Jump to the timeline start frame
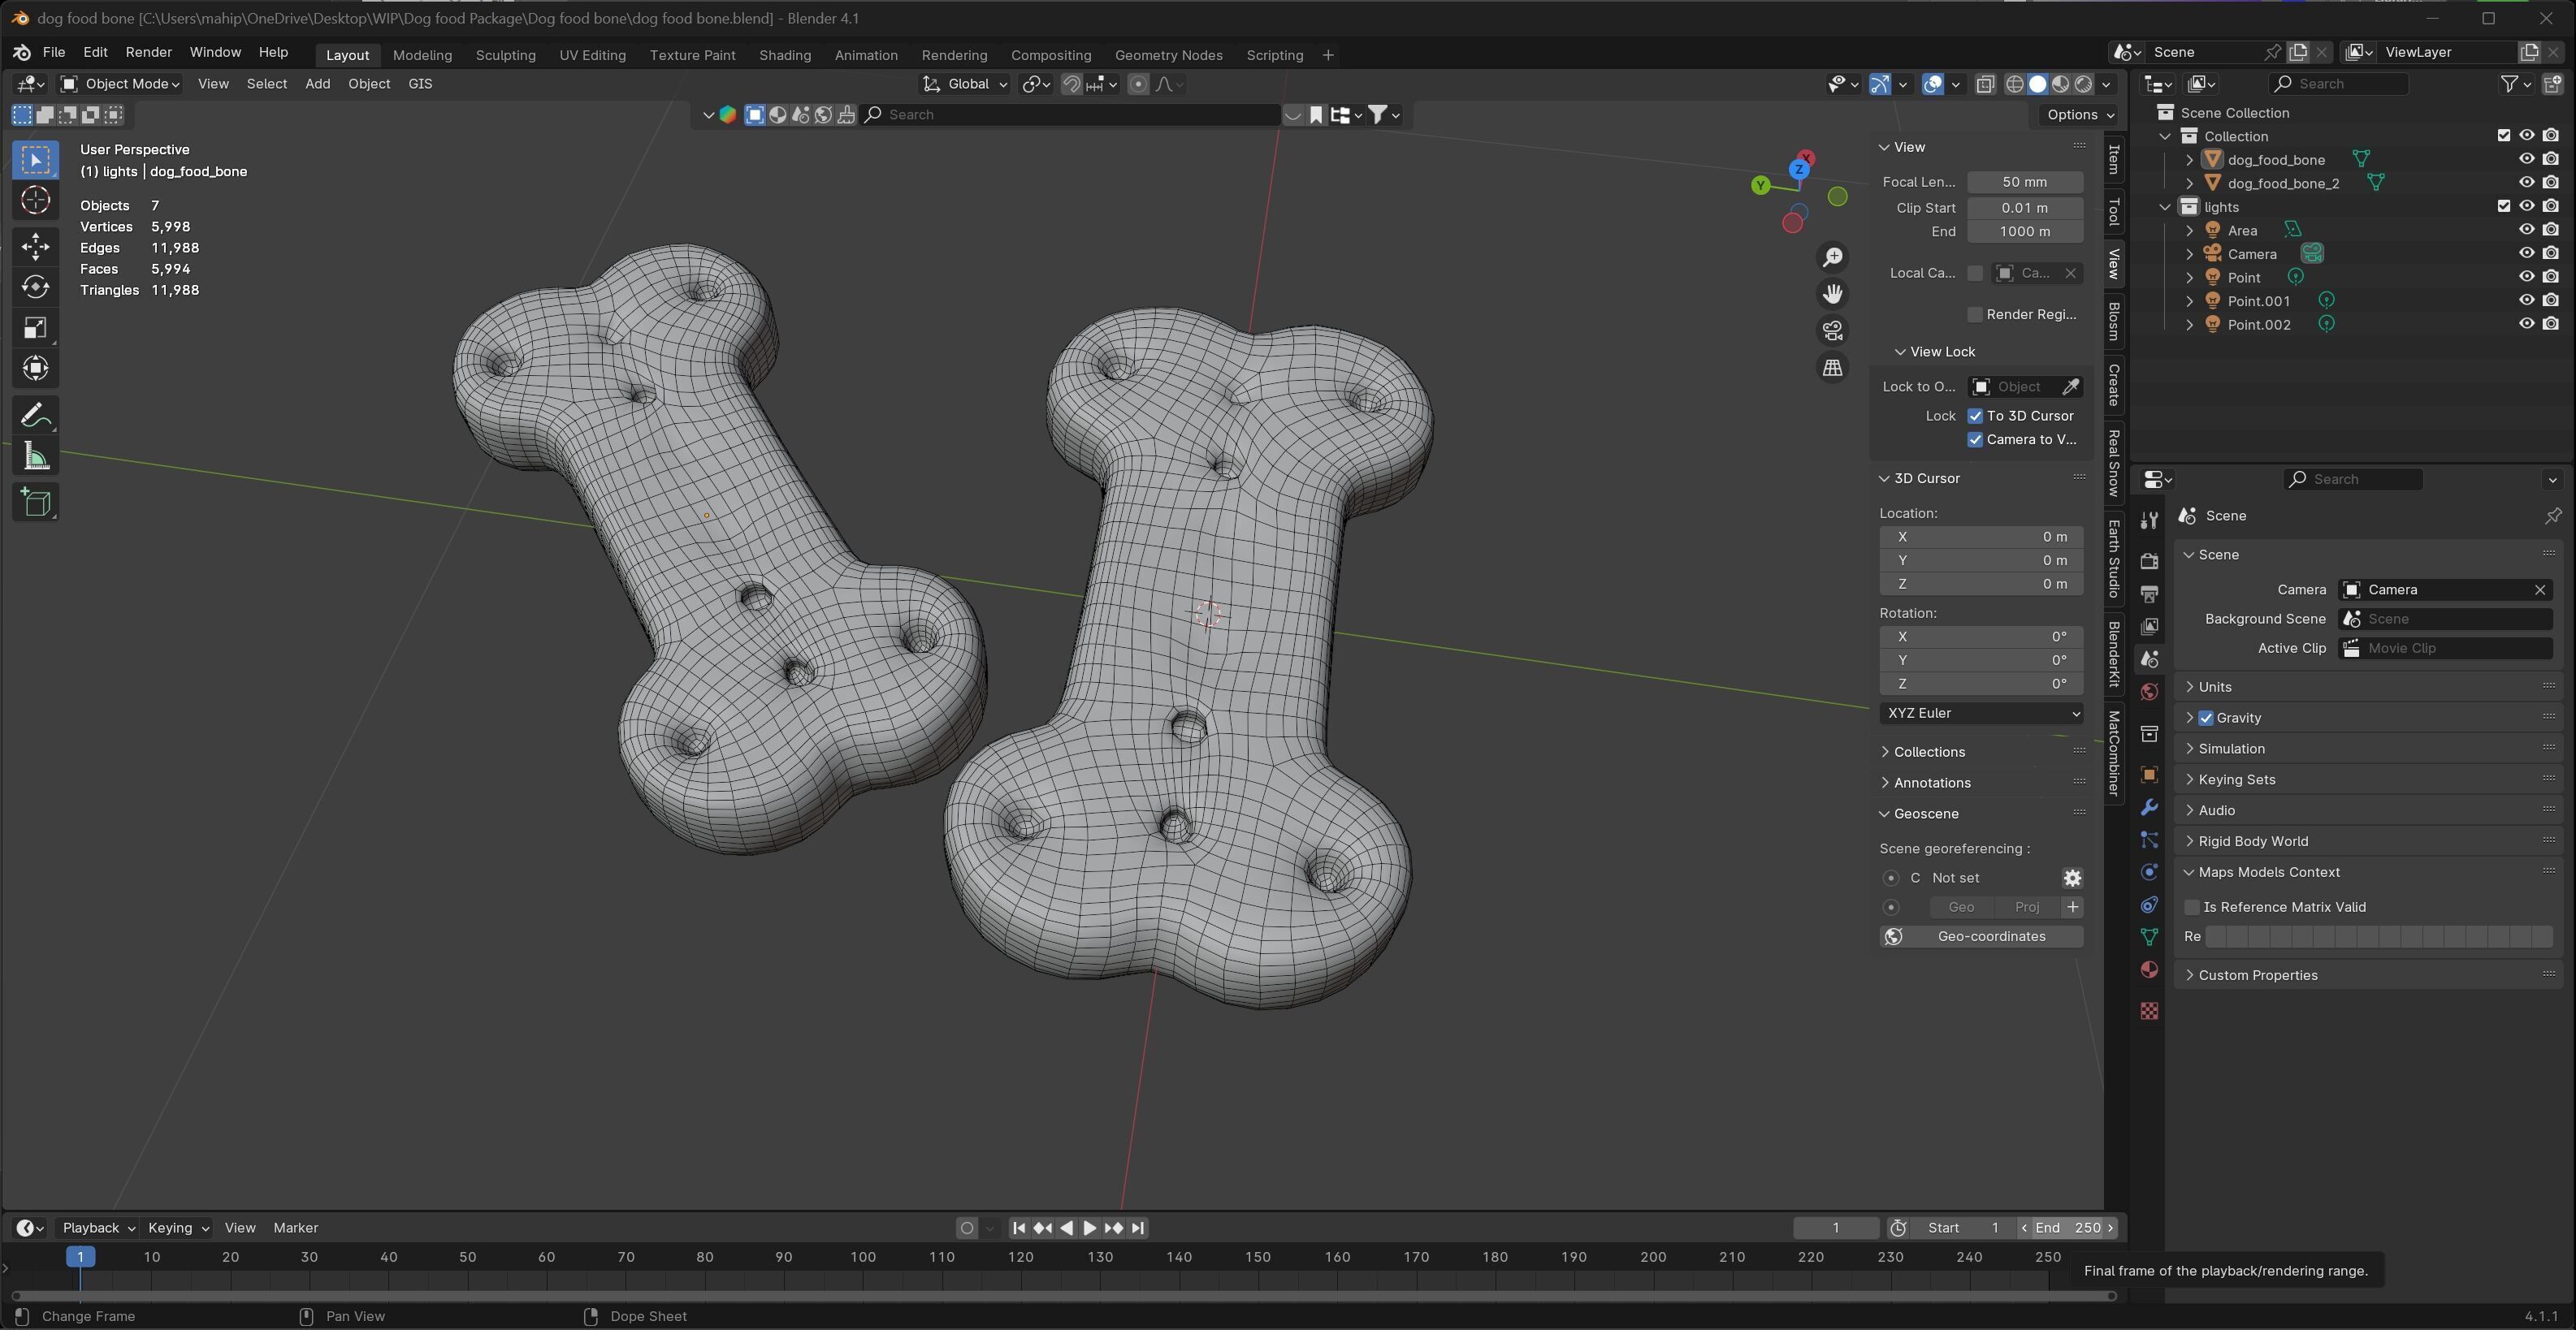The height and width of the screenshot is (1330, 2576). tap(1019, 1228)
